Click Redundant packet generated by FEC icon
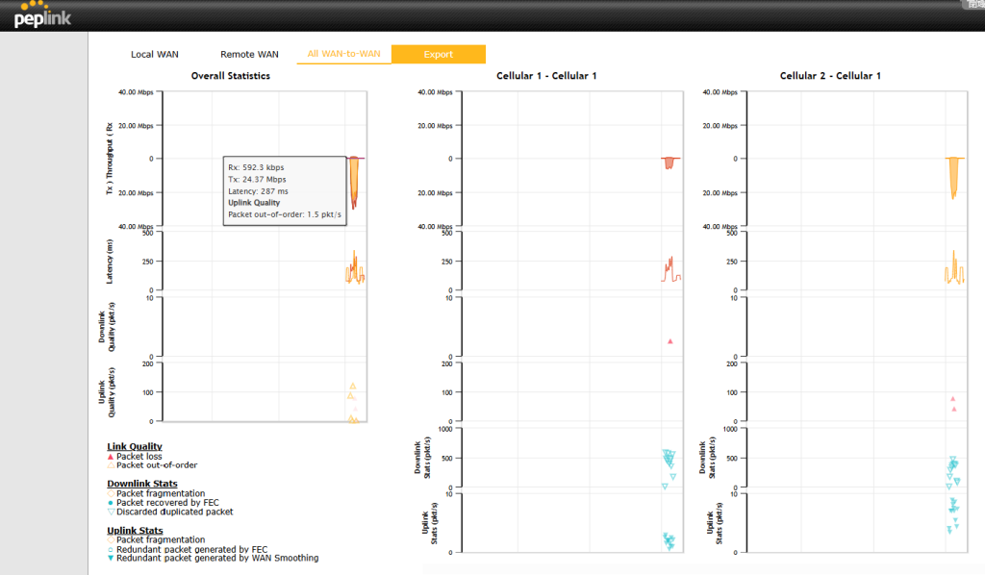Image resolution: width=985 pixels, height=575 pixels. coord(111,549)
